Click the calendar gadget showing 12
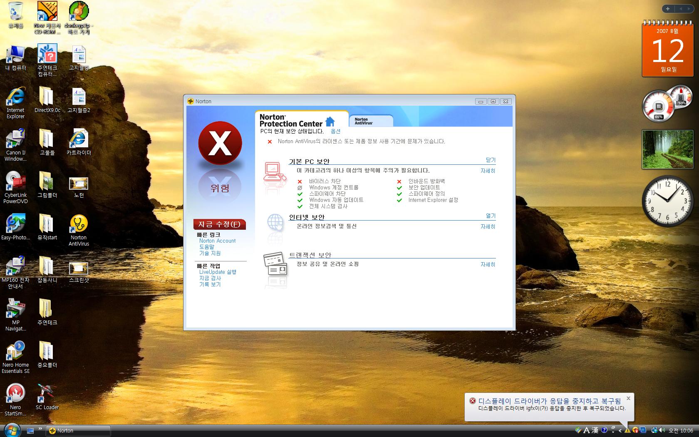Viewport: 699px width, 437px height. pyautogui.click(x=668, y=48)
